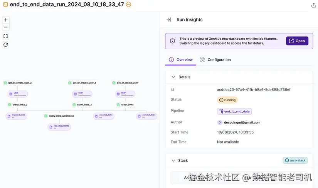Click the refresh graph icon
This screenshot has width=318, height=188.
(6, 45)
